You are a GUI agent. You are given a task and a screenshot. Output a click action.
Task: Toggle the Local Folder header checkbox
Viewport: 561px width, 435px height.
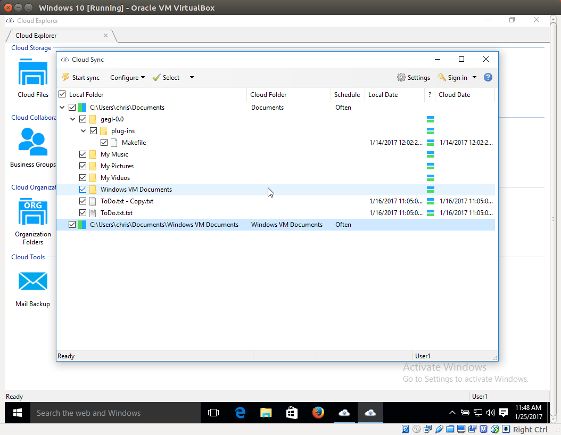(62, 94)
